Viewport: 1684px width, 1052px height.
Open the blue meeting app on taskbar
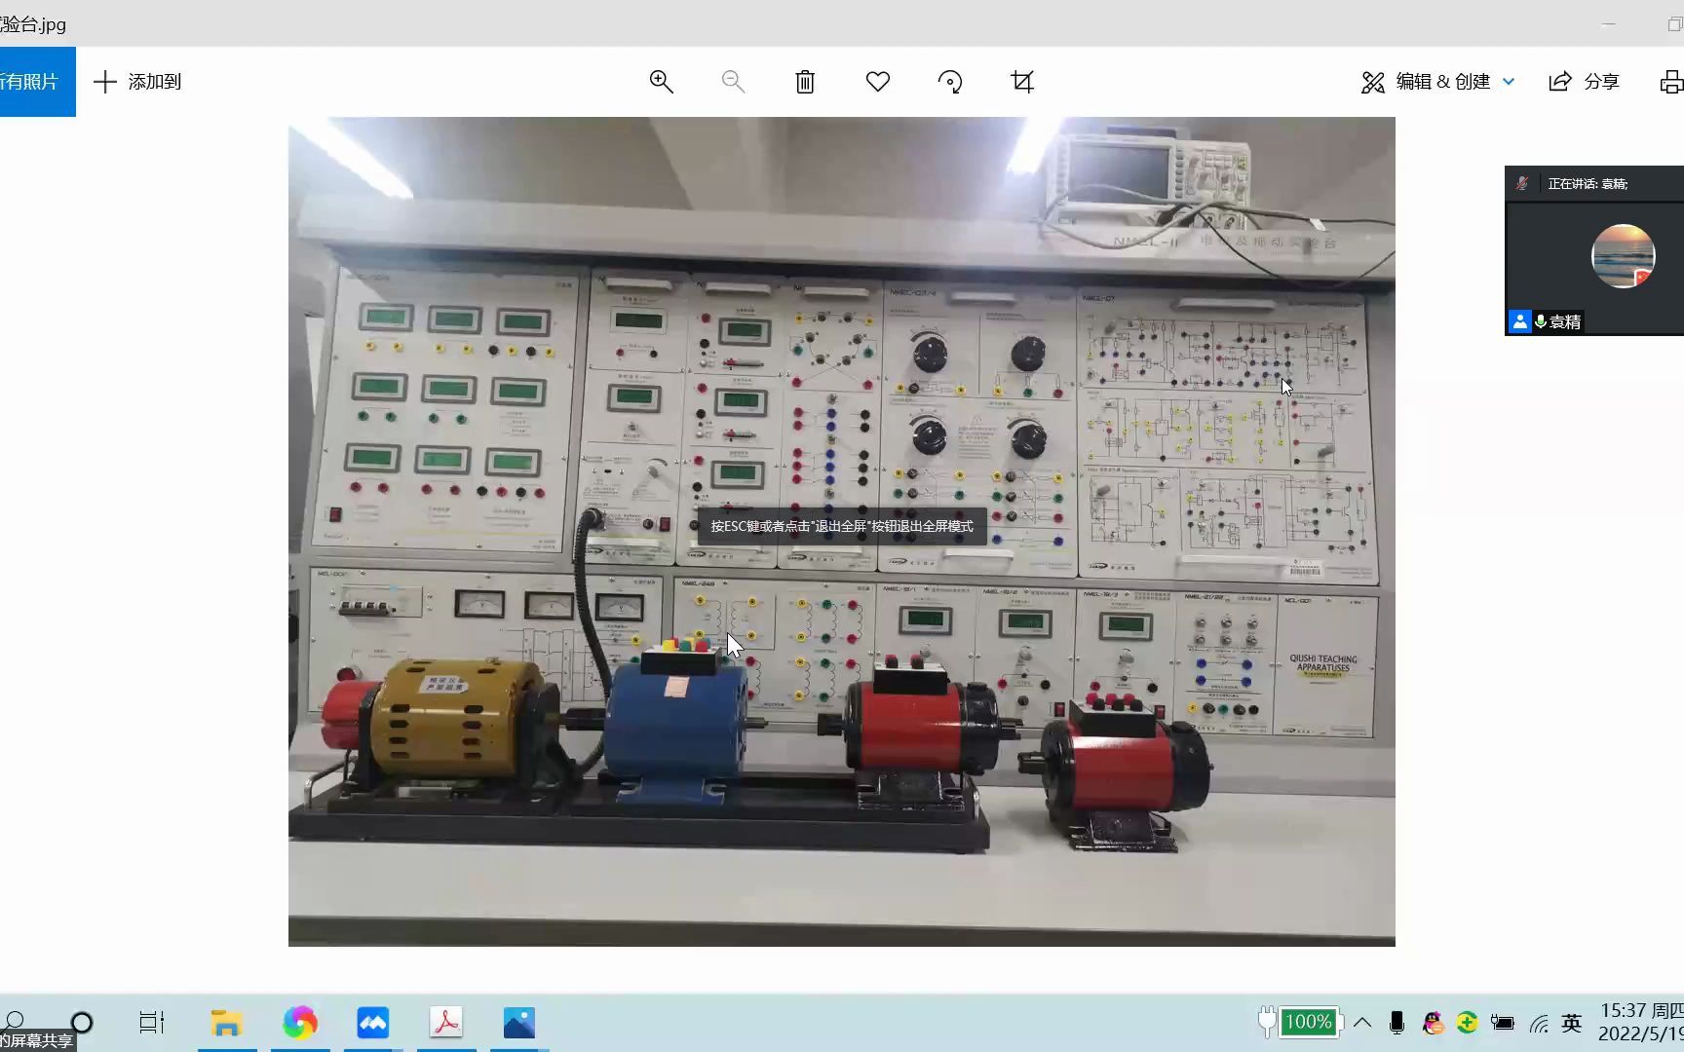[373, 1023]
